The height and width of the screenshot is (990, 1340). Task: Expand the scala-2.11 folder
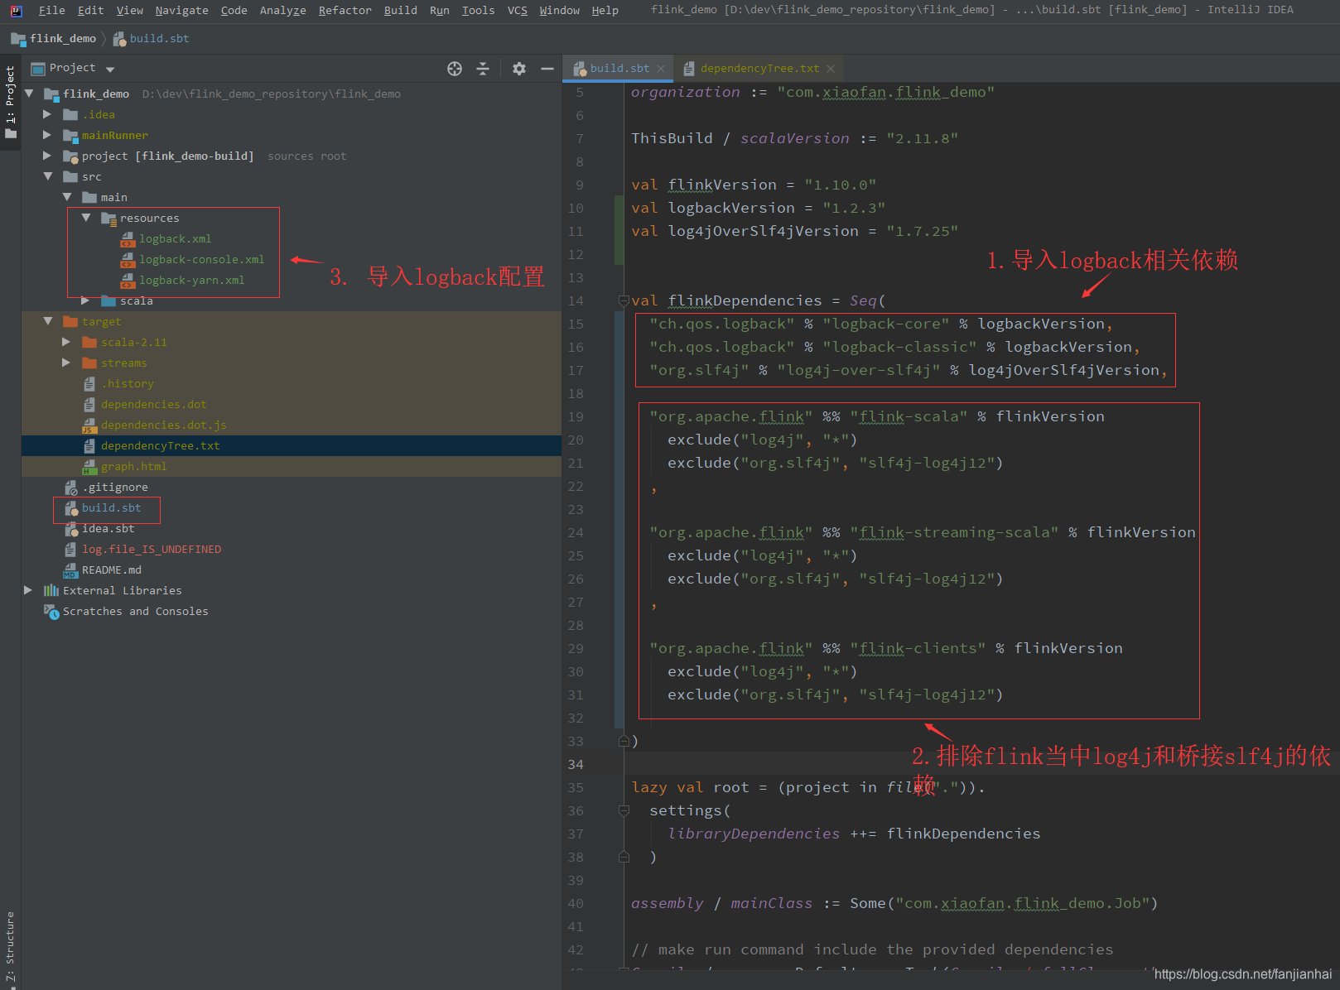point(66,342)
